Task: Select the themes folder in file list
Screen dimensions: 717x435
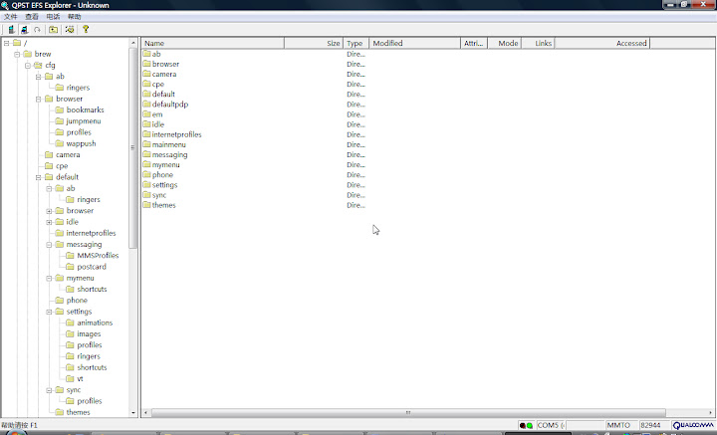Action: [x=163, y=205]
